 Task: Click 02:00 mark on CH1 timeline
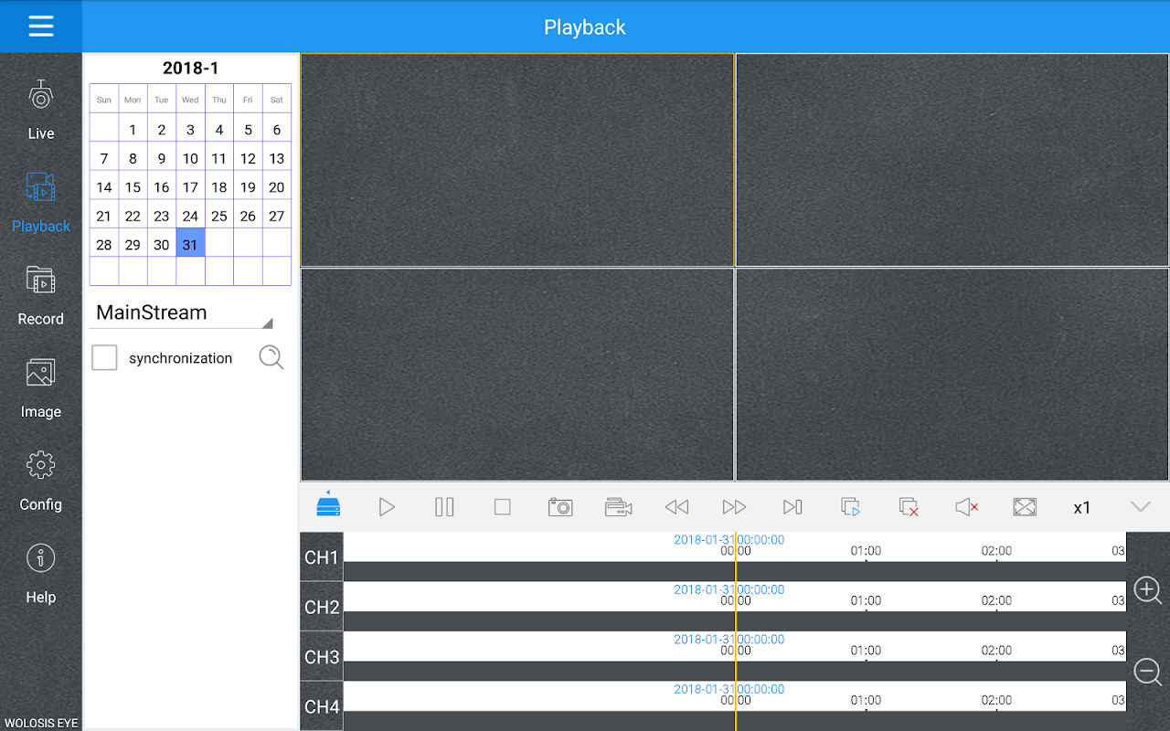pyautogui.click(x=996, y=551)
